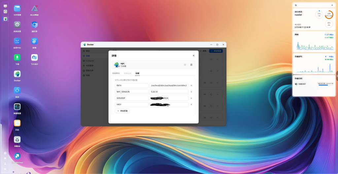338x174 pixels.
Task: Delete the VKEY variable row
Action: pyautogui.click(x=191, y=104)
